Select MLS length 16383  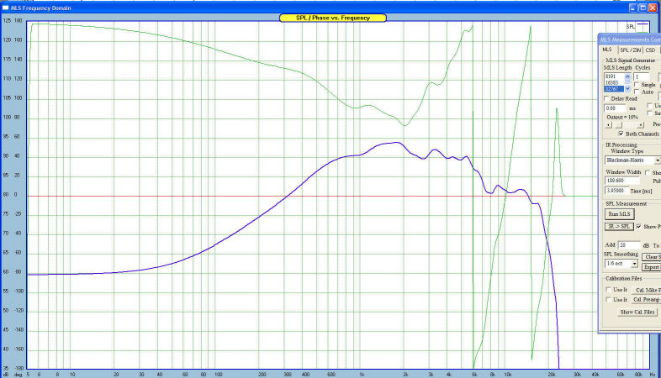[x=614, y=83]
